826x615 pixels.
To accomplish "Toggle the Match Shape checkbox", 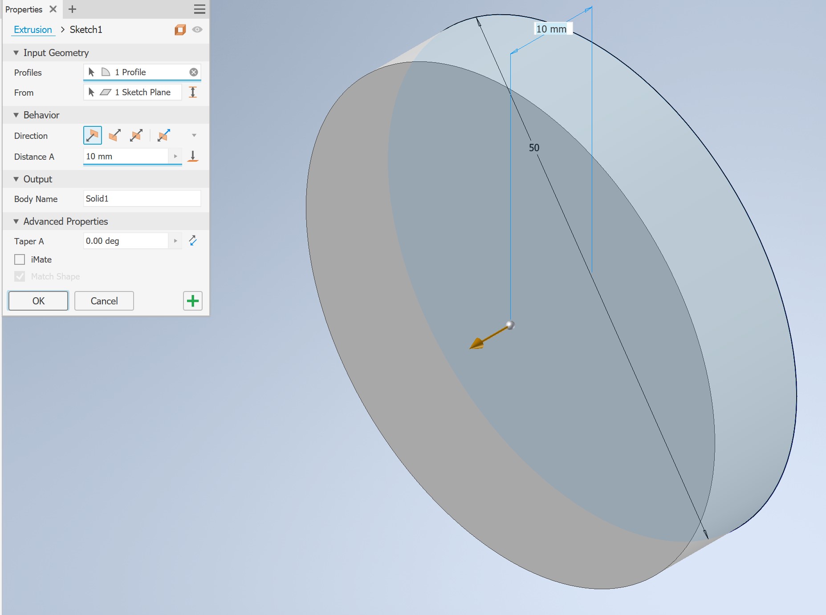I will click(x=20, y=276).
